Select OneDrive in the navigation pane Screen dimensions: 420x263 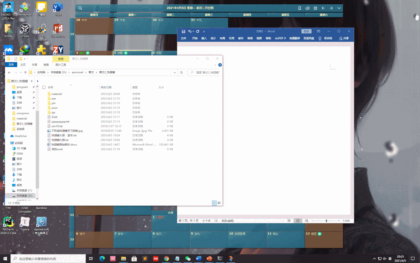click(x=20, y=136)
